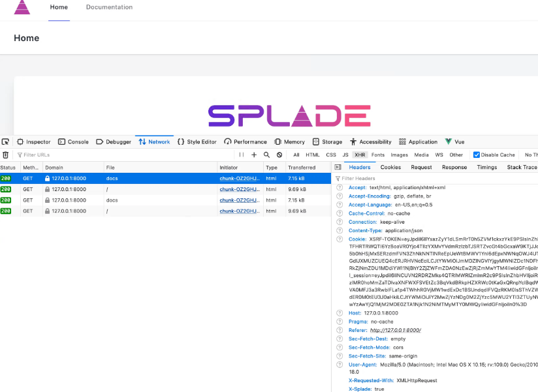
Task: Click the Filter Headers input field
Action: tap(435, 179)
